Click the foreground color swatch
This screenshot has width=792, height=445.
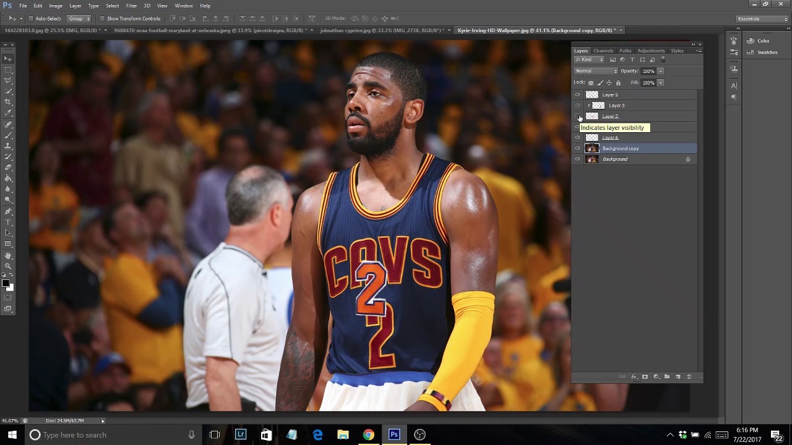[6, 284]
